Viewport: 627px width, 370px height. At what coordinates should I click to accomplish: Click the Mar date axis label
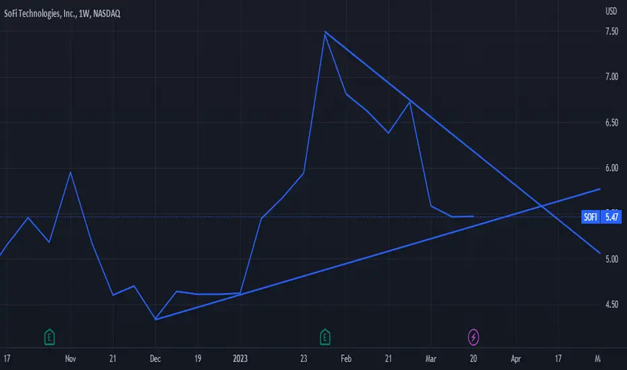coord(431,359)
